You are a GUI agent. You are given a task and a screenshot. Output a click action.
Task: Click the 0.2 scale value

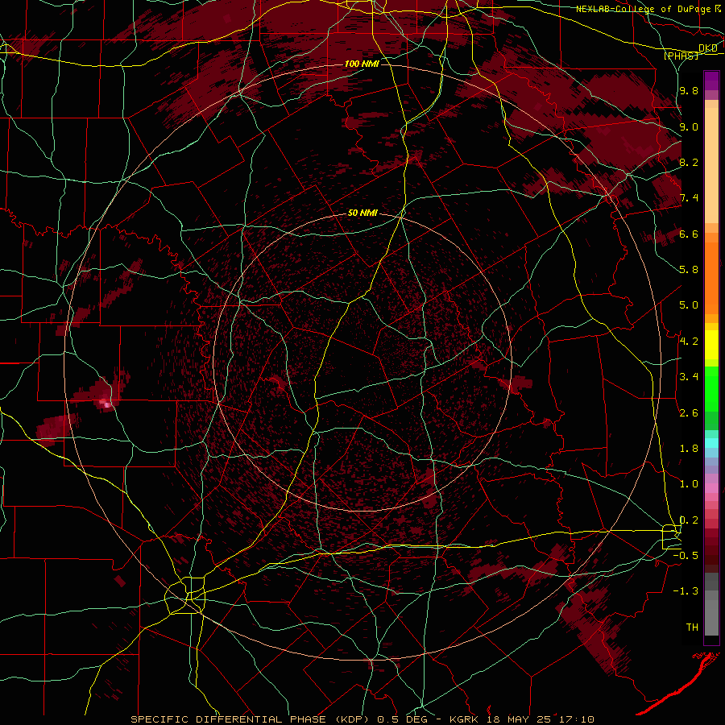click(689, 520)
